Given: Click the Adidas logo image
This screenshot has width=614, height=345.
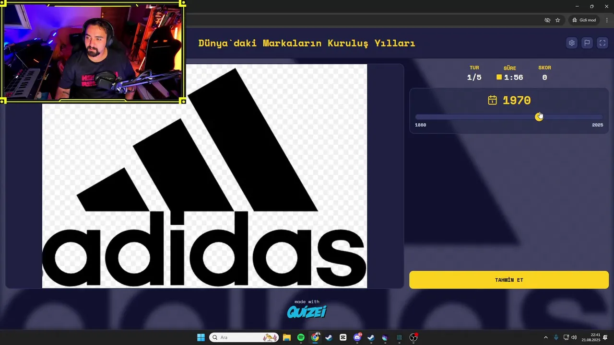Looking at the screenshot, I should pyautogui.click(x=205, y=176).
